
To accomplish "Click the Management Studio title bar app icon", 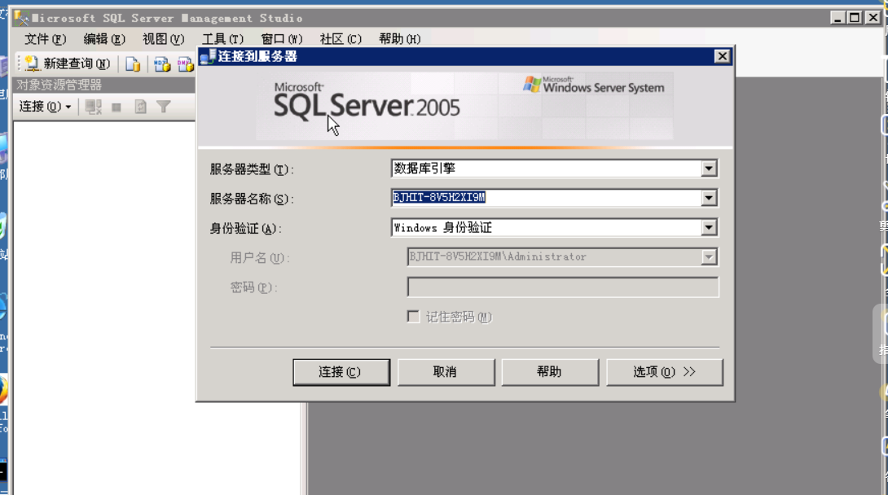I will pyautogui.click(x=21, y=18).
